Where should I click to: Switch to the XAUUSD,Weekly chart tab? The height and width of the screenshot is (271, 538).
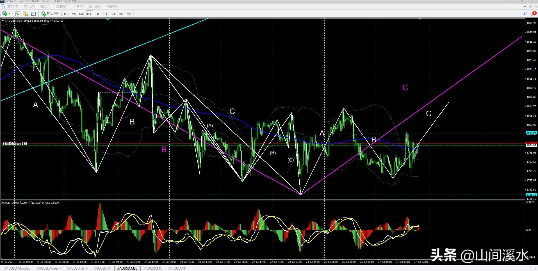49,268
